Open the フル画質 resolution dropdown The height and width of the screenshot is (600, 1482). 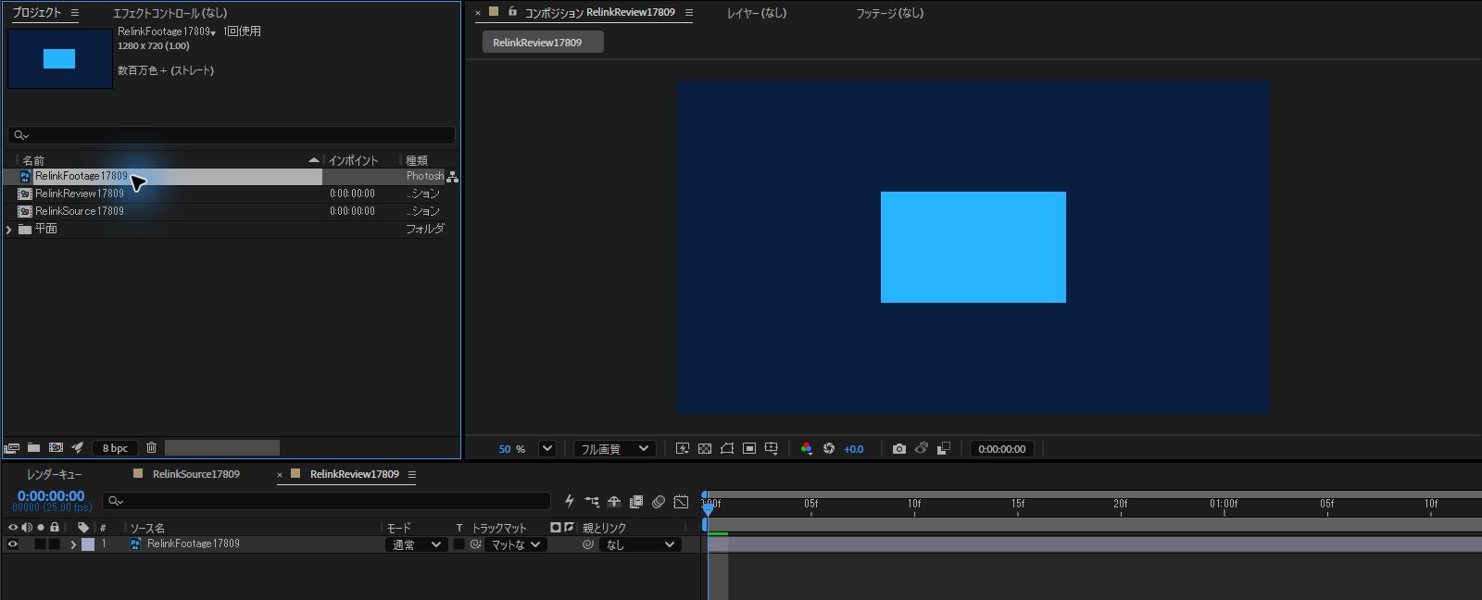[x=615, y=449]
